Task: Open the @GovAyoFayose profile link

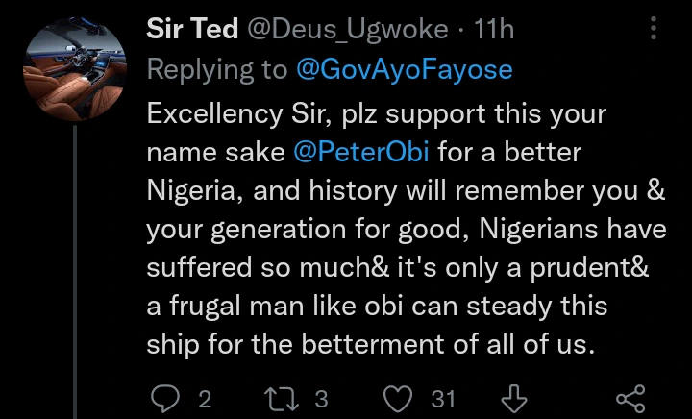Action: point(400,69)
